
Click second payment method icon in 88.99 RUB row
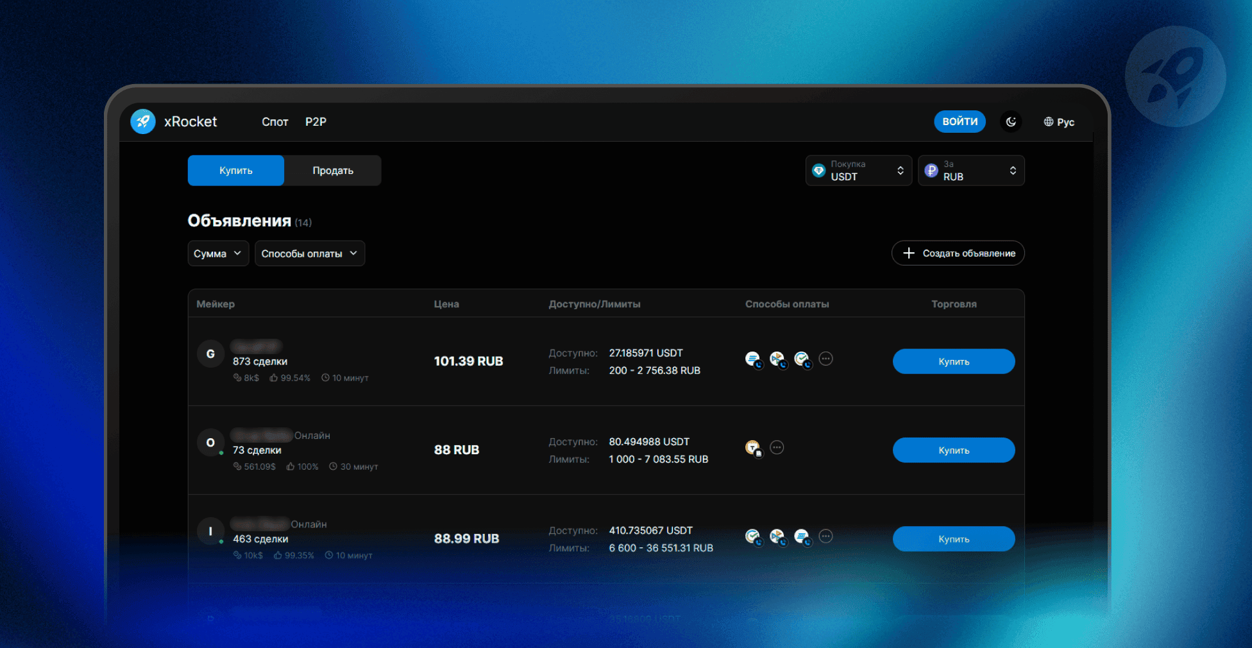[778, 536]
